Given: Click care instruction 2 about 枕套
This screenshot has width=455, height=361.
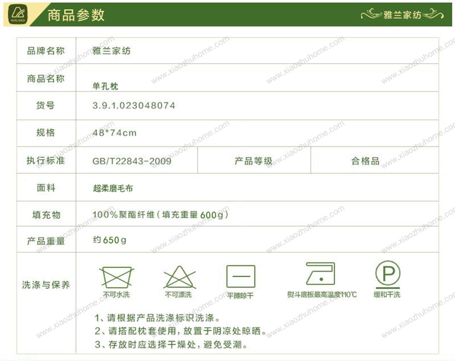Looking at the screenshot, I should tap(181, 331).
